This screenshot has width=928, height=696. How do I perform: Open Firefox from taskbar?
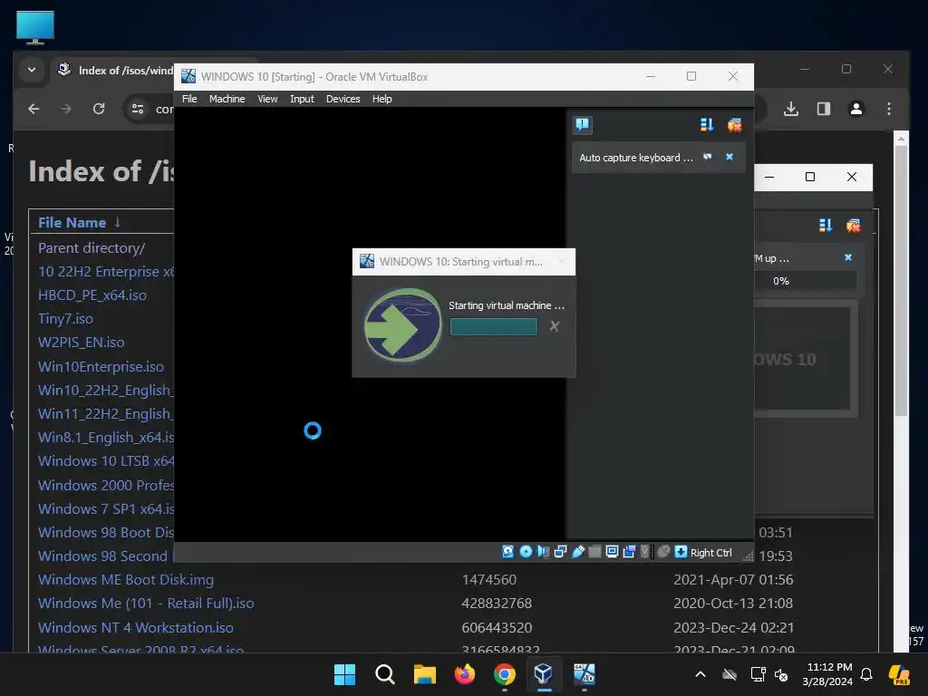pos(465,674)
